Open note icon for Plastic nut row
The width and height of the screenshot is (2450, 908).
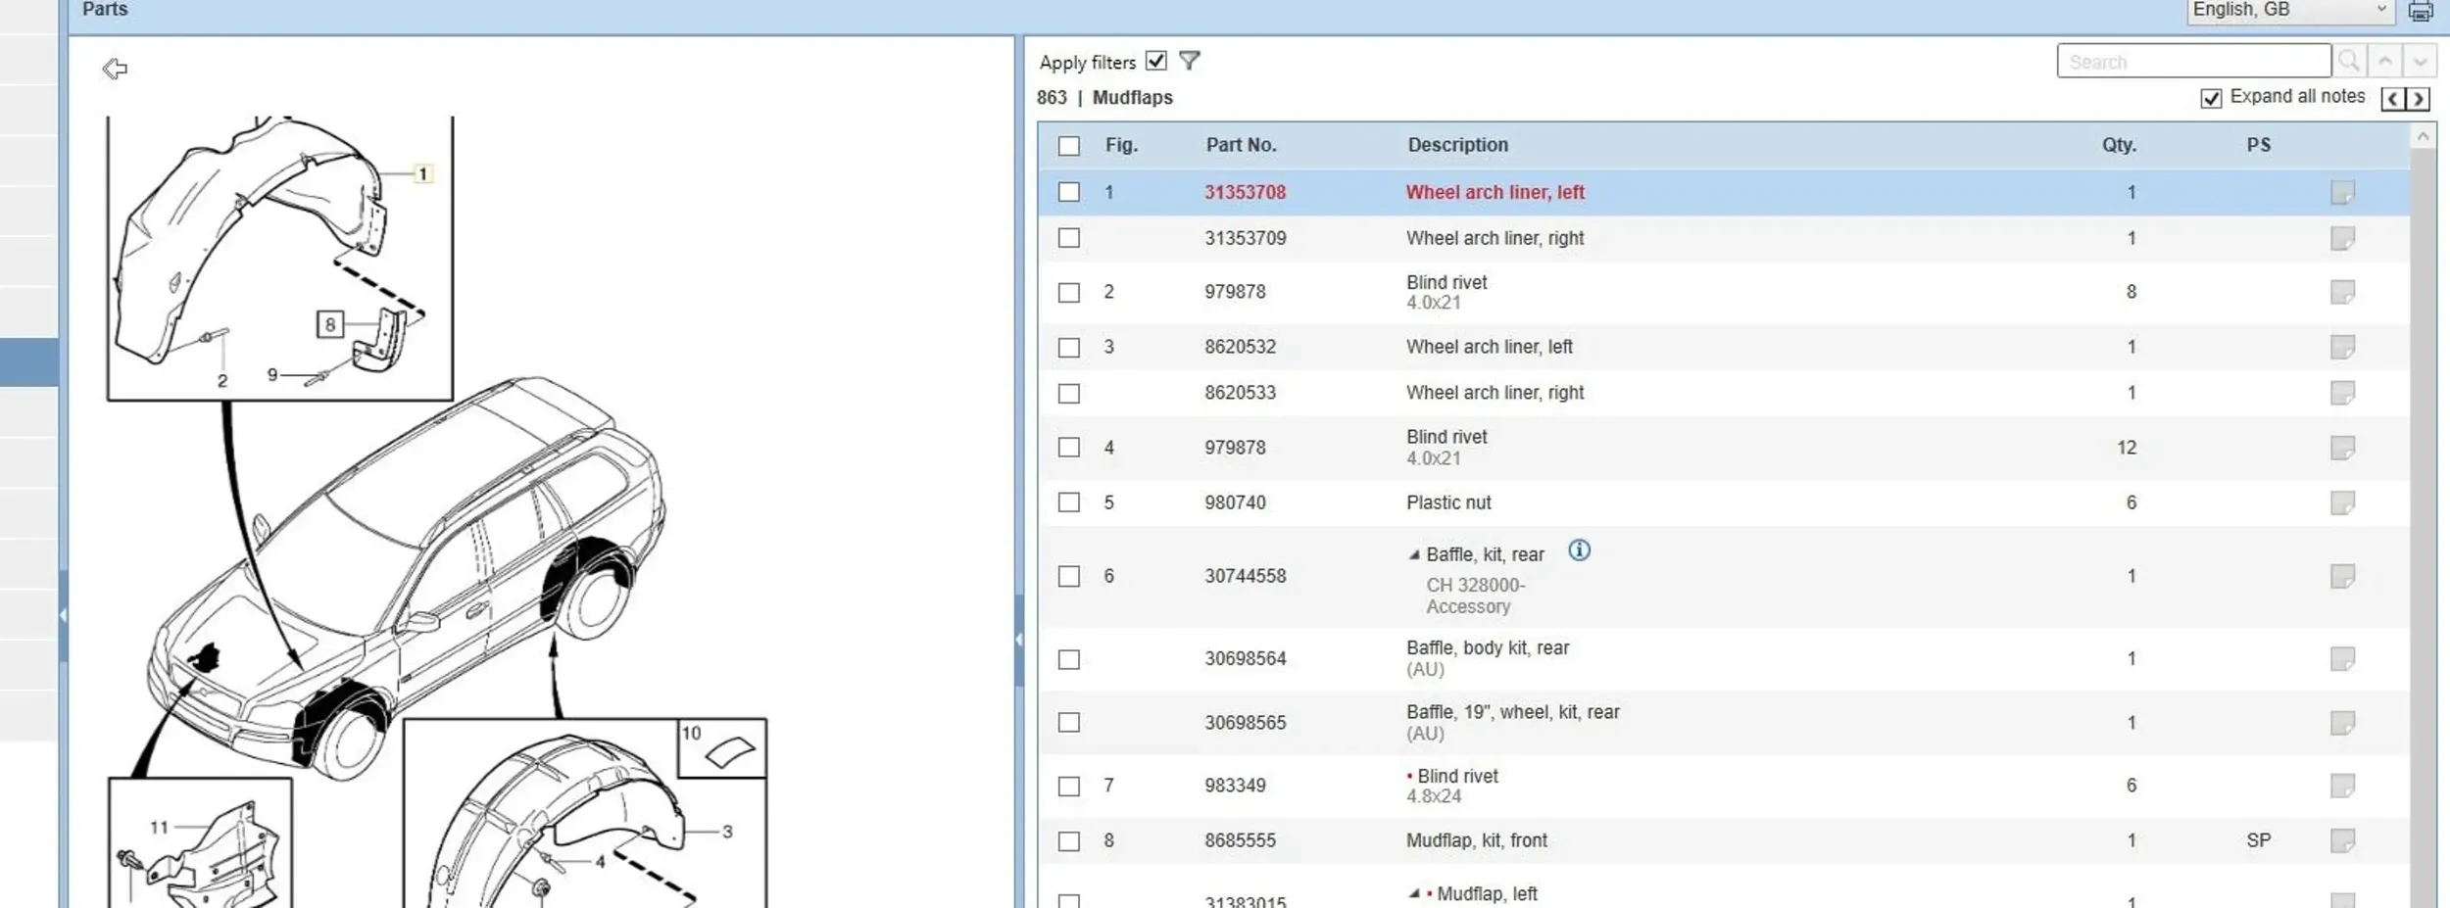click(2341, 503)
